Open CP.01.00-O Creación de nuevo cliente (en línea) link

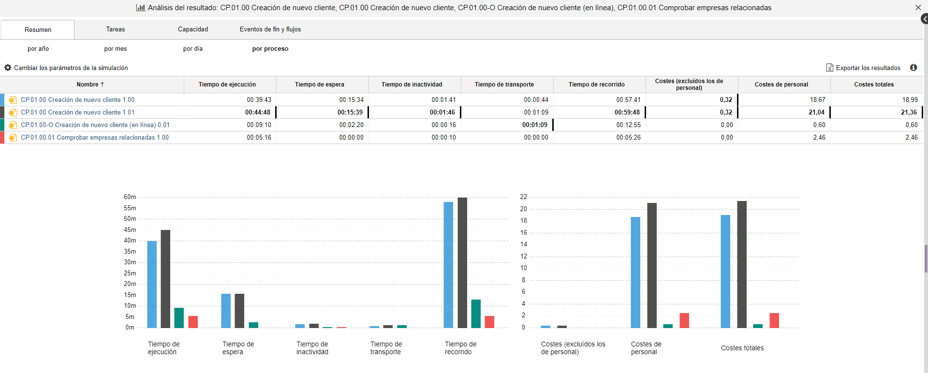(x=95, y=125)
